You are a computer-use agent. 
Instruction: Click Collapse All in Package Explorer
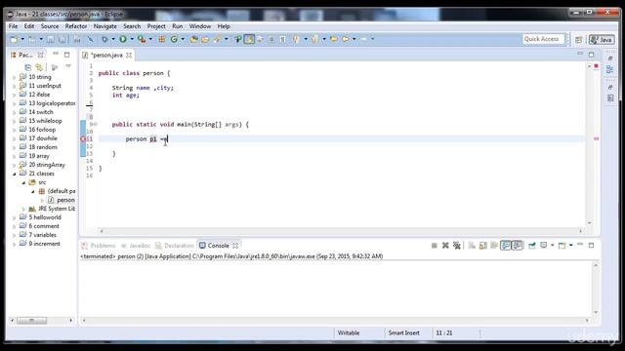coord(28,67)
